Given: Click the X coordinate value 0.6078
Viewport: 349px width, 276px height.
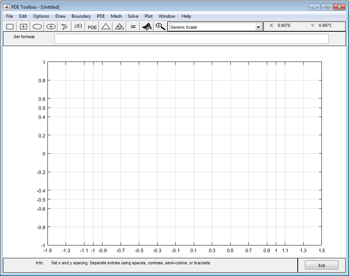Looking at the screenshot, I should click(x=284, y=25).
